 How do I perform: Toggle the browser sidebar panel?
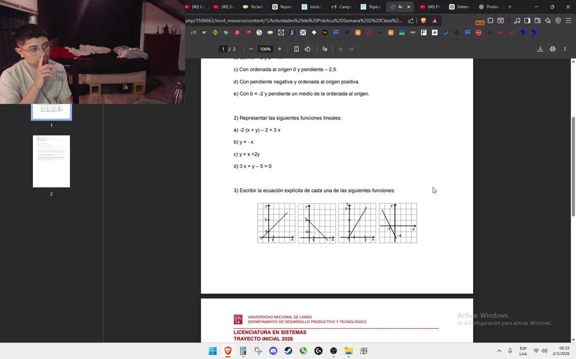click(x=527, y=20)
